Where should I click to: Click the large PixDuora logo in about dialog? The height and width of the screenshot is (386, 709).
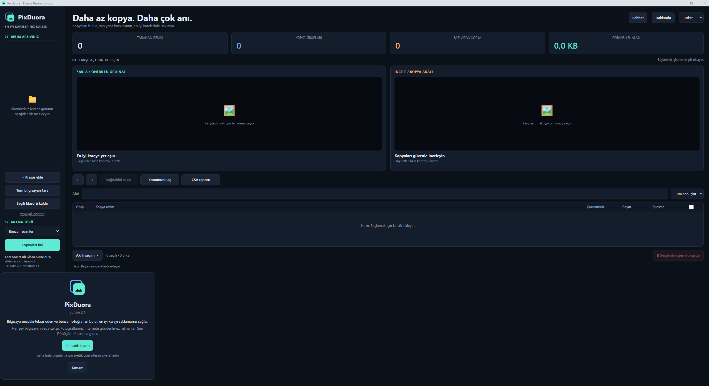tap(77, 287)
